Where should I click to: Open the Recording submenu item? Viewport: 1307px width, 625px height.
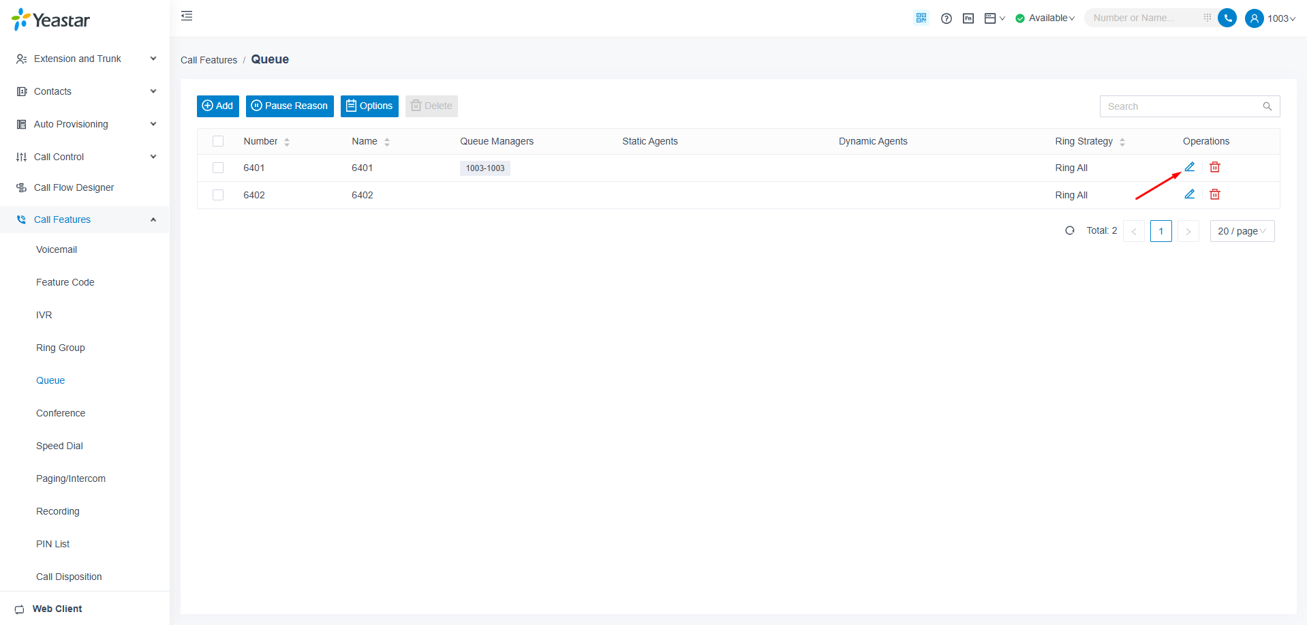click(58, 511)
